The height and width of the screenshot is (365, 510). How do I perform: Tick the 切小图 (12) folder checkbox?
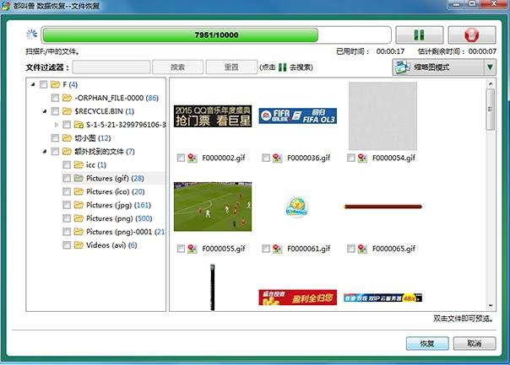[55, 138]
